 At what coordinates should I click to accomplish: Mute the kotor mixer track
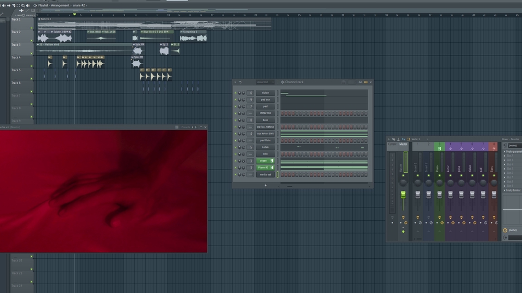point(450,176)
